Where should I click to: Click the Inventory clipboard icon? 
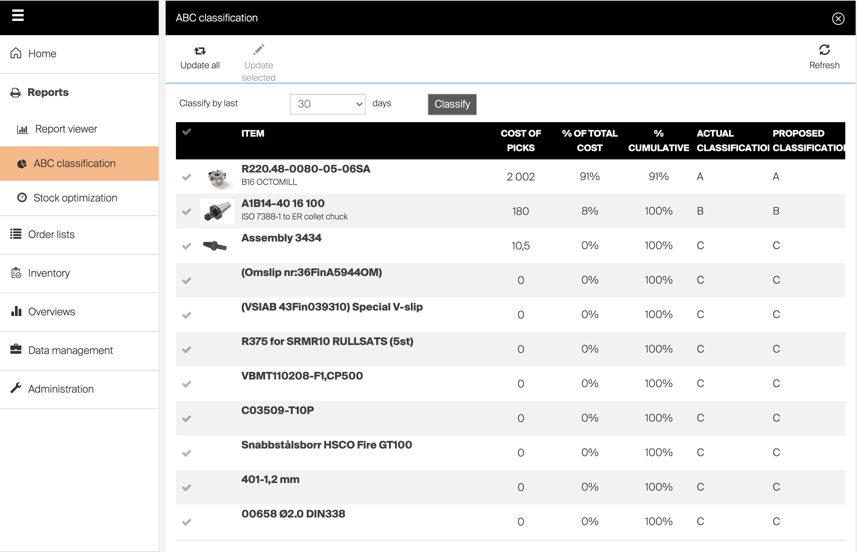pos(16,273)
